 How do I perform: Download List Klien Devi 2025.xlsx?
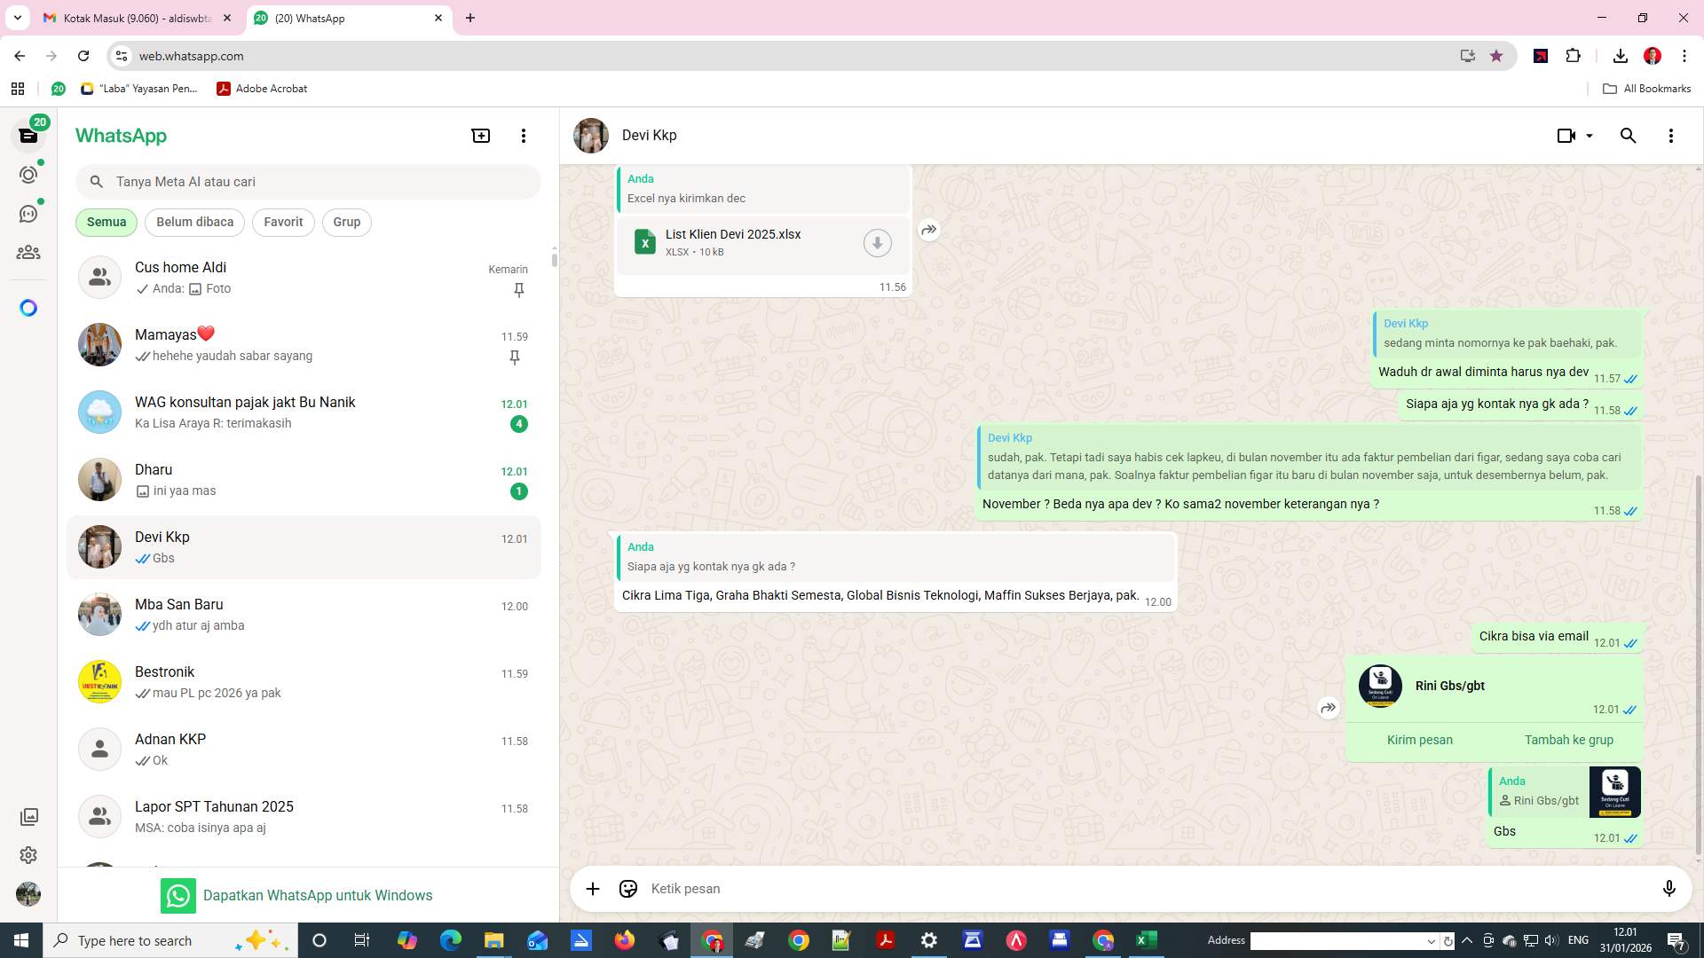pos(877,242)
